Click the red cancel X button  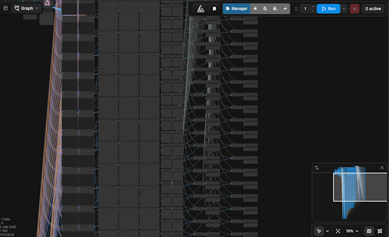tap(355, 9)
